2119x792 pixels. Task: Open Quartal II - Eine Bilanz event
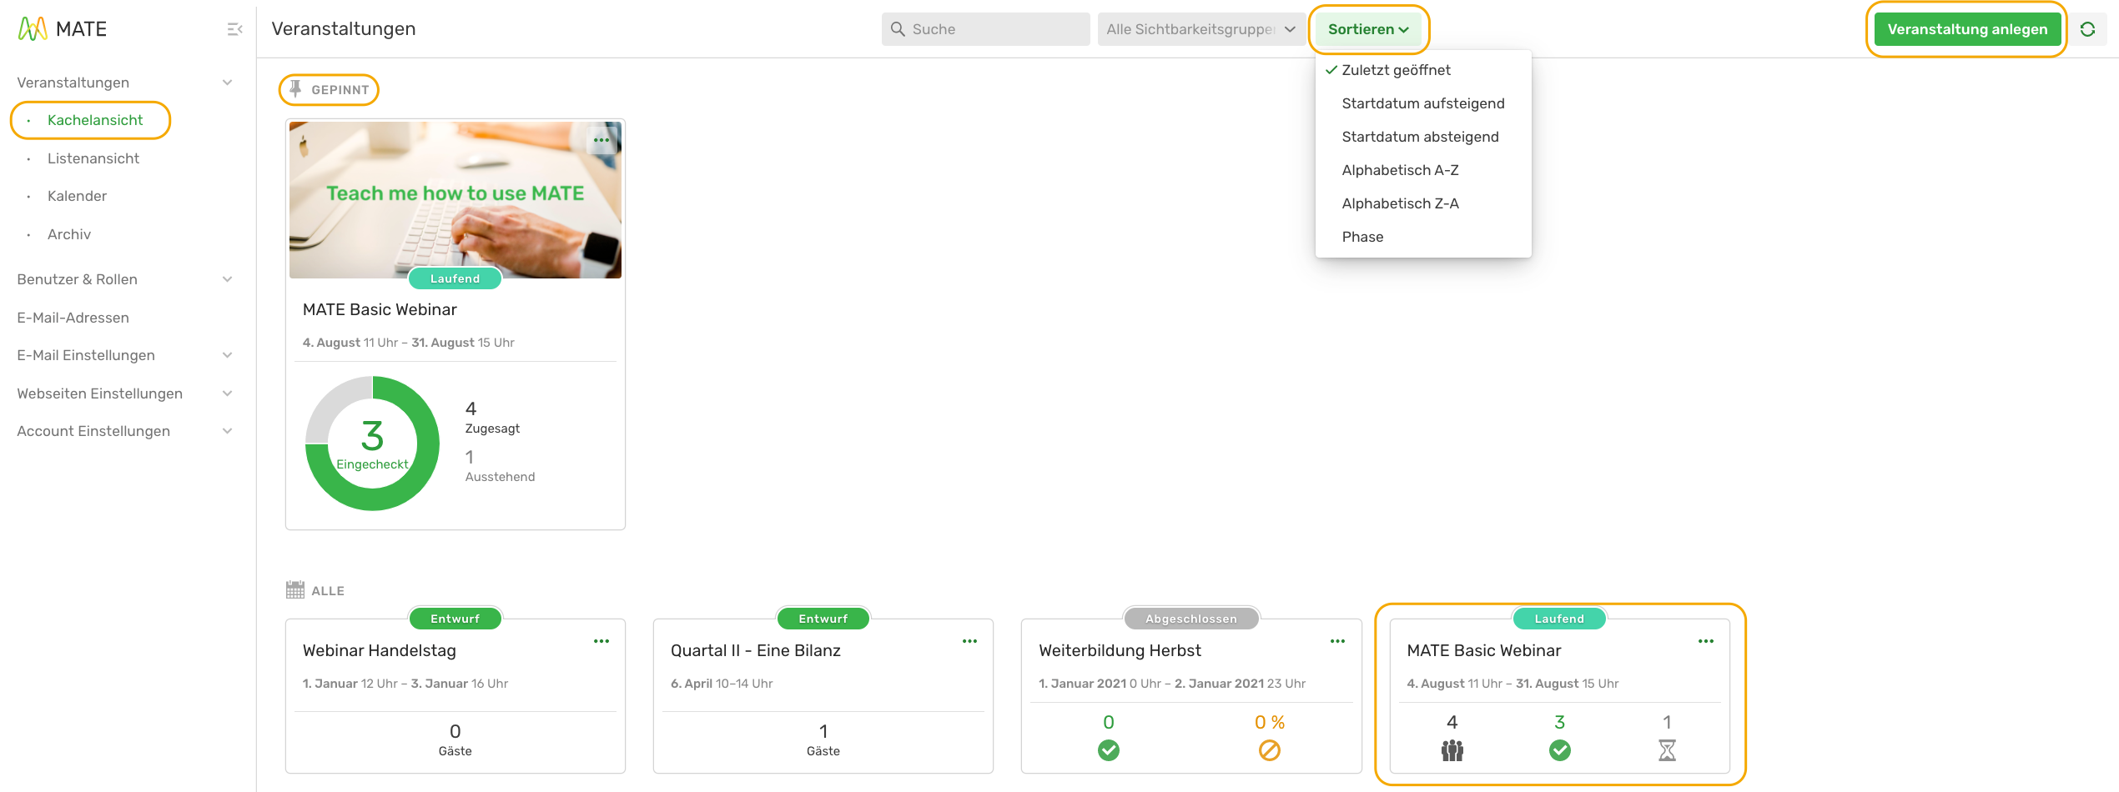[x=756, y=650]
